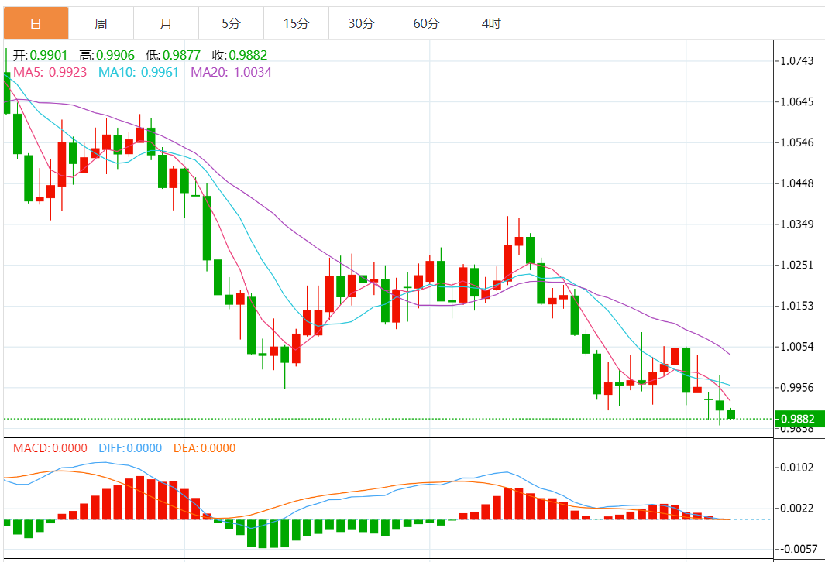Open the 30分 interval tab

(x=362, y=23)
